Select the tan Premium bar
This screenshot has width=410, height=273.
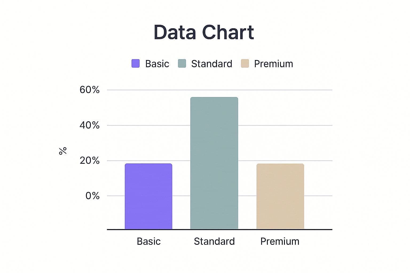[280, 196]
